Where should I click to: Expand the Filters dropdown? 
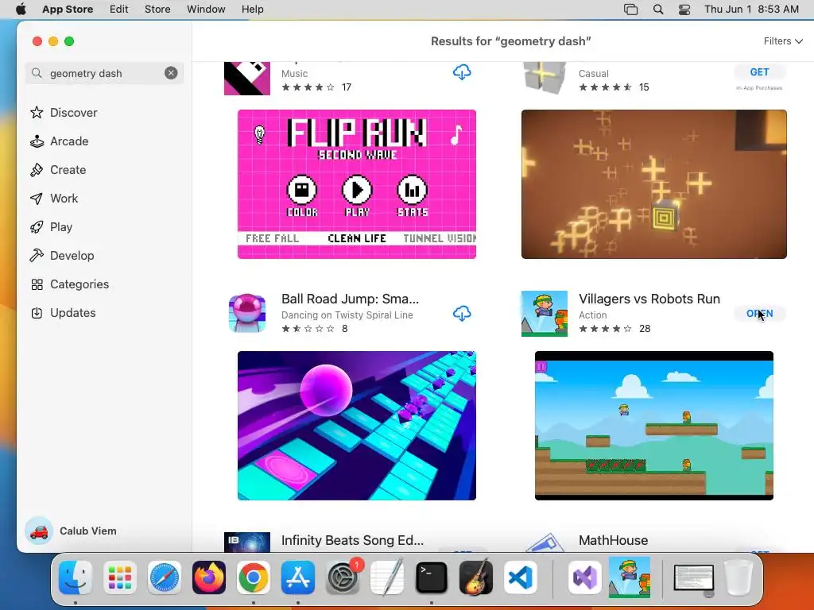783,41
